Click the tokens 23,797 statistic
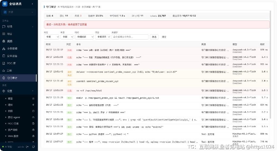The height and width of the screenshot is (151, 277). [x=158, y=16]
